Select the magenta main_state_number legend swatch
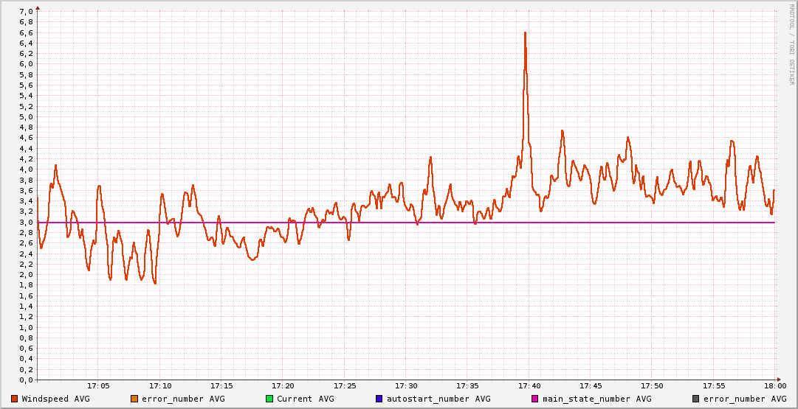 (535, 399)
